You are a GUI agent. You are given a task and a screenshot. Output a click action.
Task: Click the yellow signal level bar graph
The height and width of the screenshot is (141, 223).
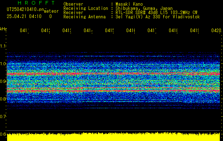(113, 137)
